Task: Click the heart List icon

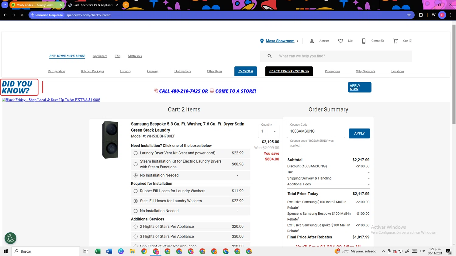Action: point(340,41)
